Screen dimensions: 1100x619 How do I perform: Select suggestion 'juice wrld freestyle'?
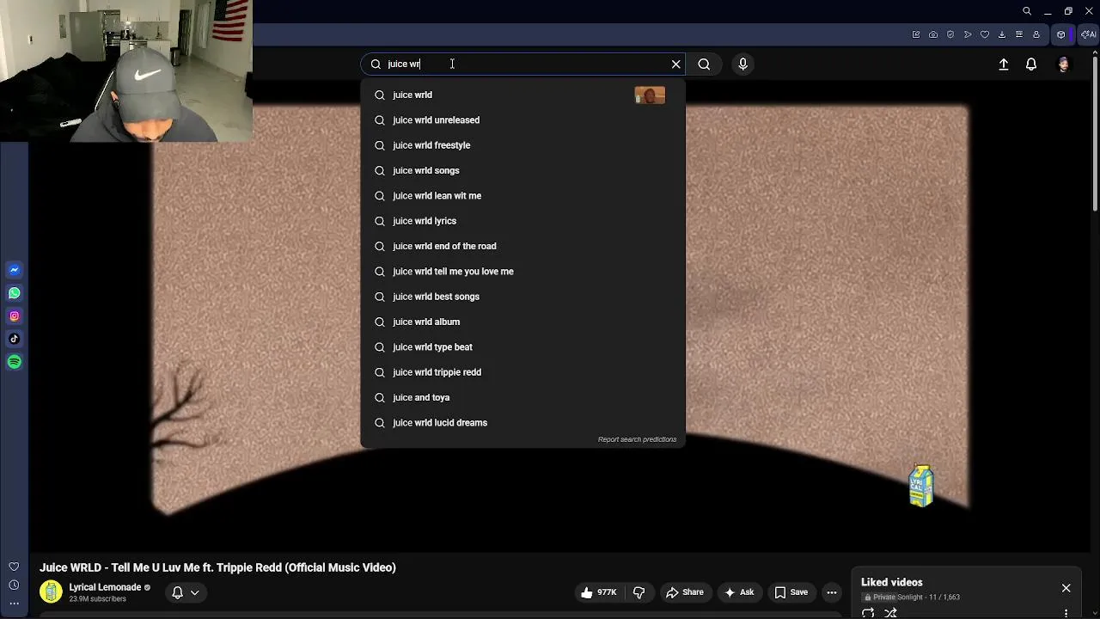pos(522,145)
